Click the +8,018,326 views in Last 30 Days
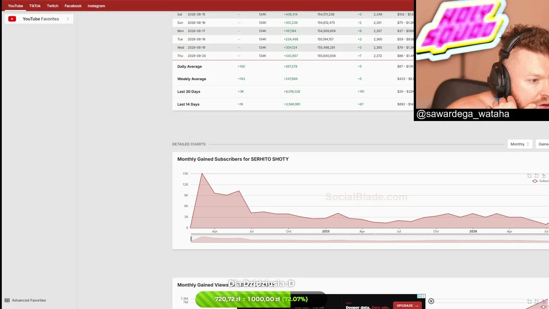 click(x=292, y=92)
